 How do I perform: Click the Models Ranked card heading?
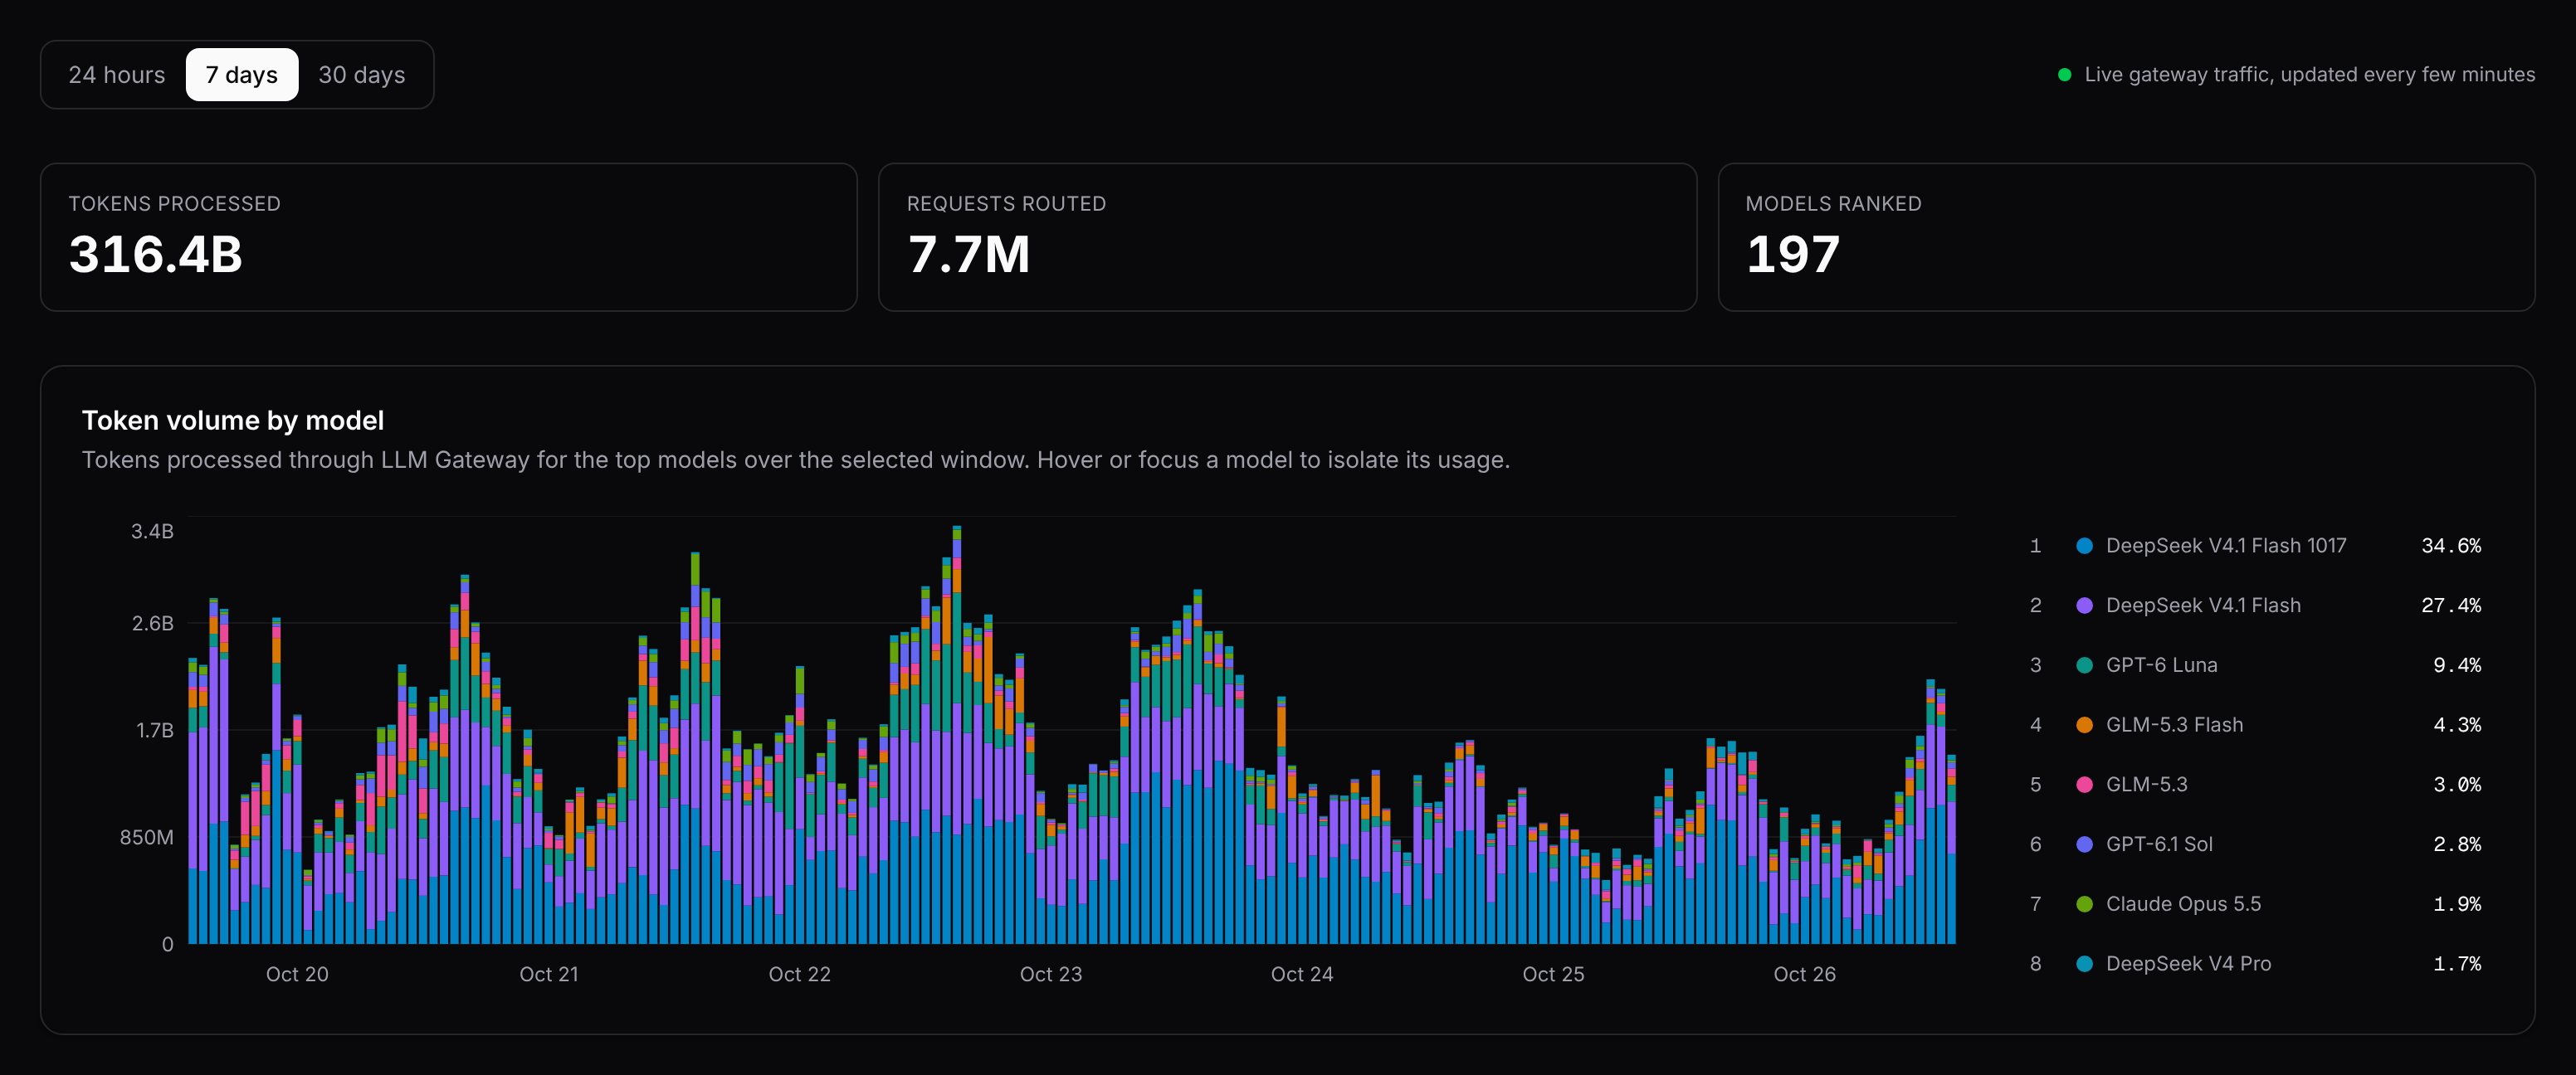[x=1833, y=204]
